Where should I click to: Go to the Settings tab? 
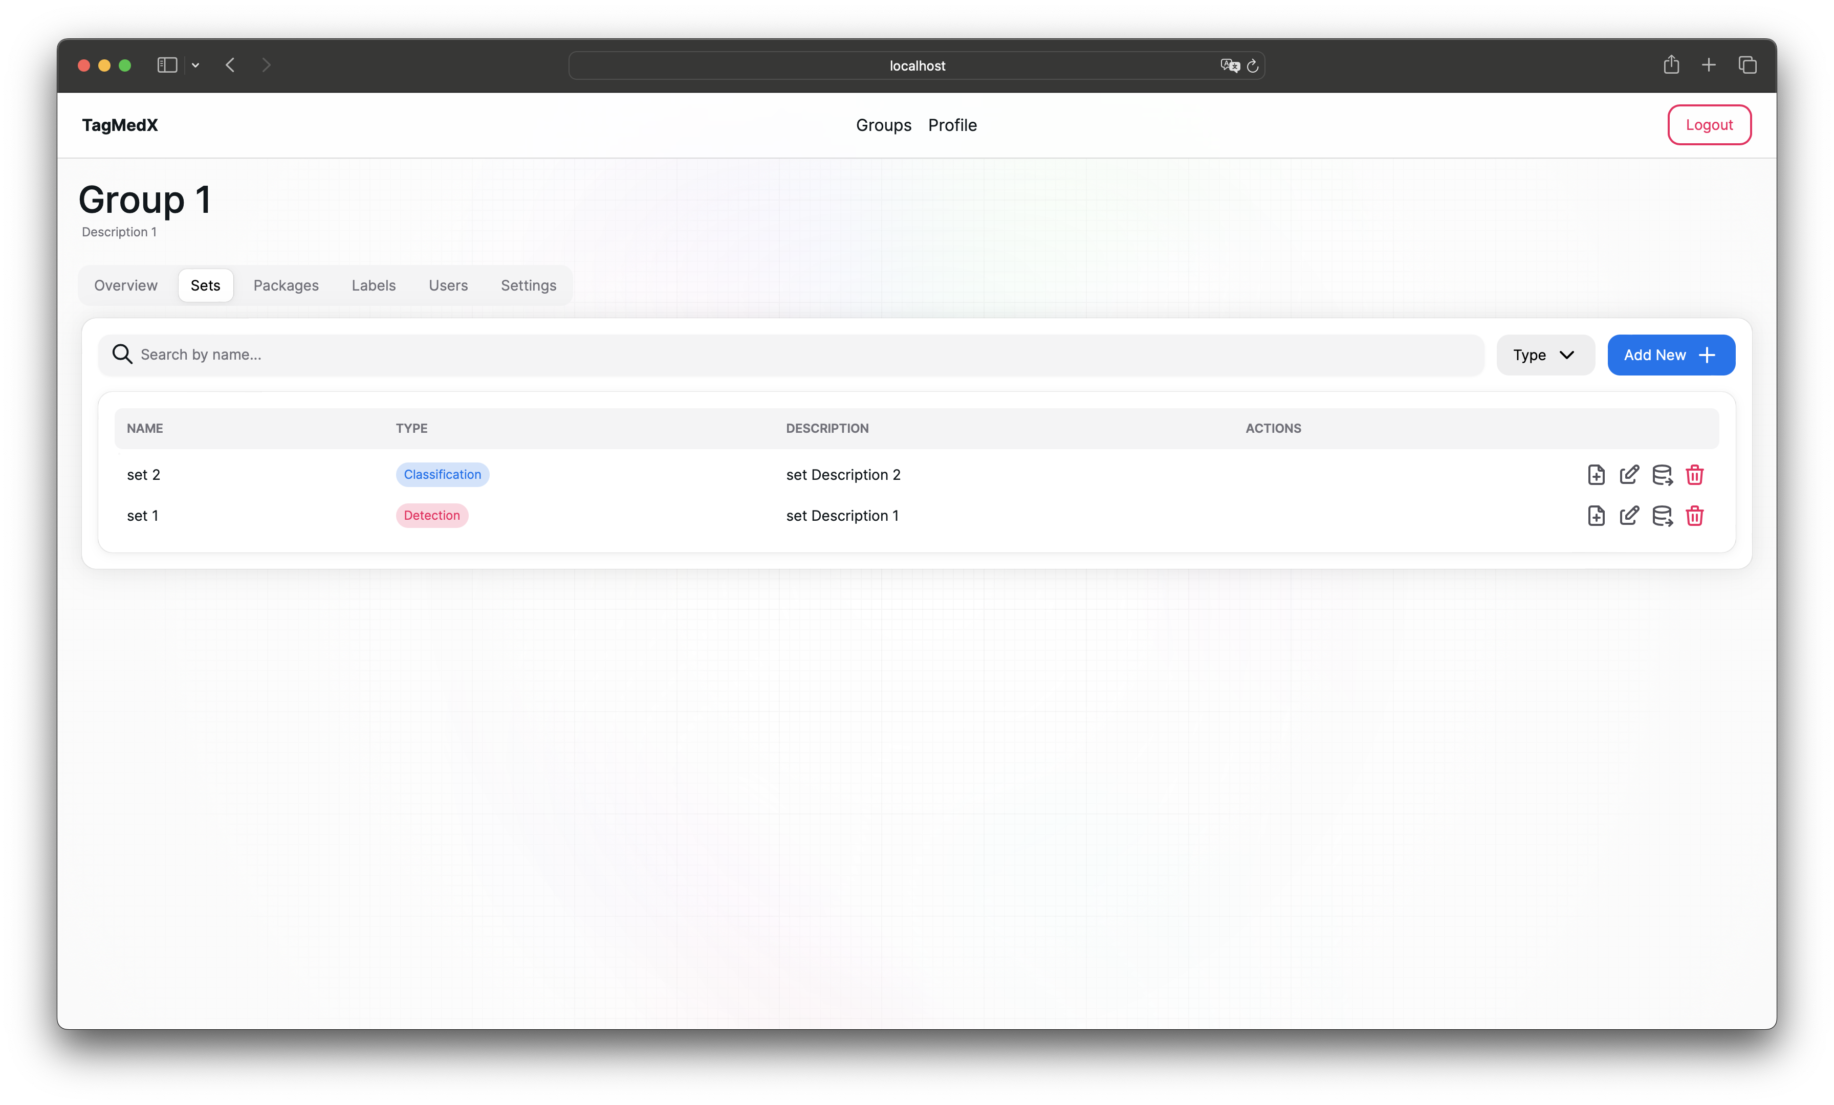point(528,286)
